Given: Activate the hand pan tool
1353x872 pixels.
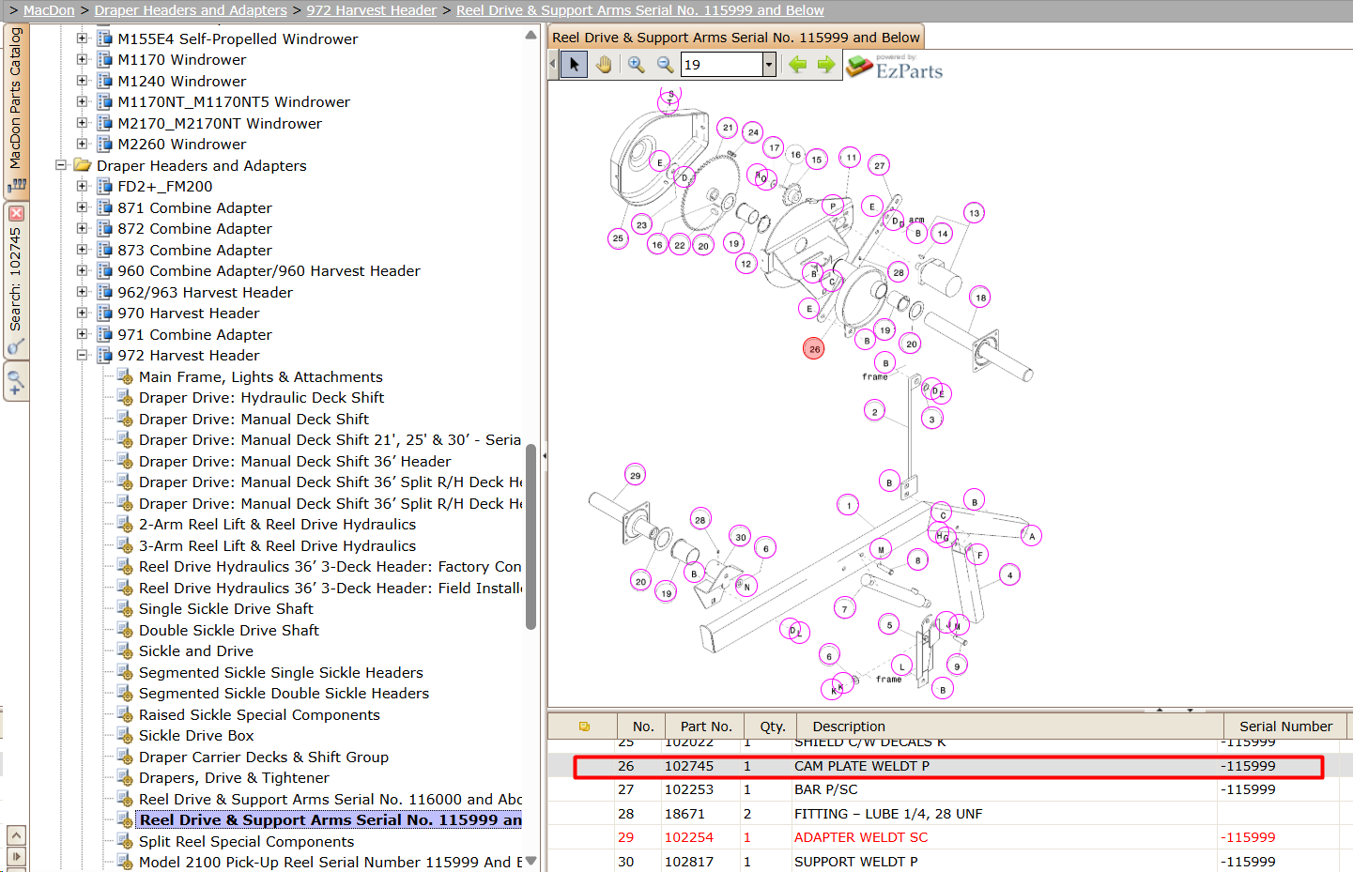Looking at the screenshot, I should tap(604, 65).
